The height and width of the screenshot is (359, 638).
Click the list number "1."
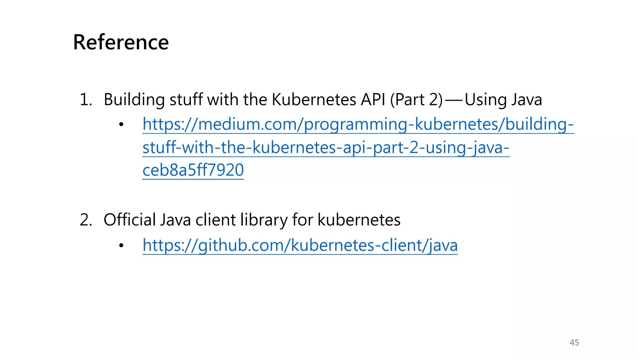pos(86,100)
